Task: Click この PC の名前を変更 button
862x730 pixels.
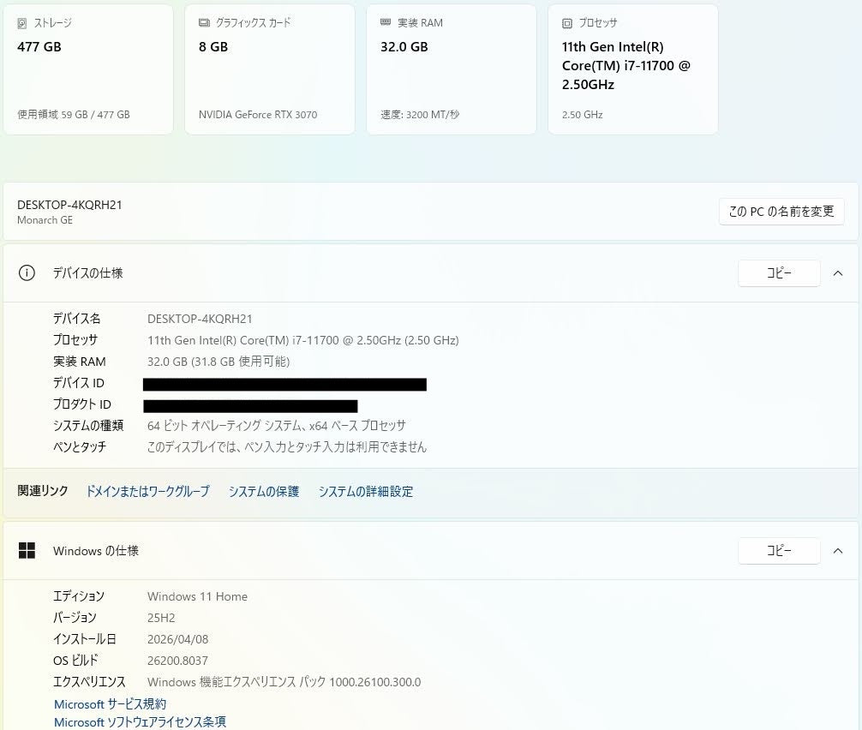Action: pyautogui.click(x=781, y=212)
